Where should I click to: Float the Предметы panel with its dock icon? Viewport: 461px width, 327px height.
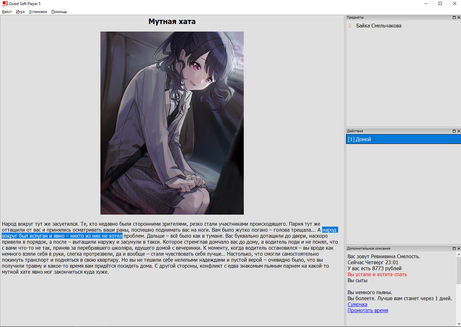[x=454, y=18]
